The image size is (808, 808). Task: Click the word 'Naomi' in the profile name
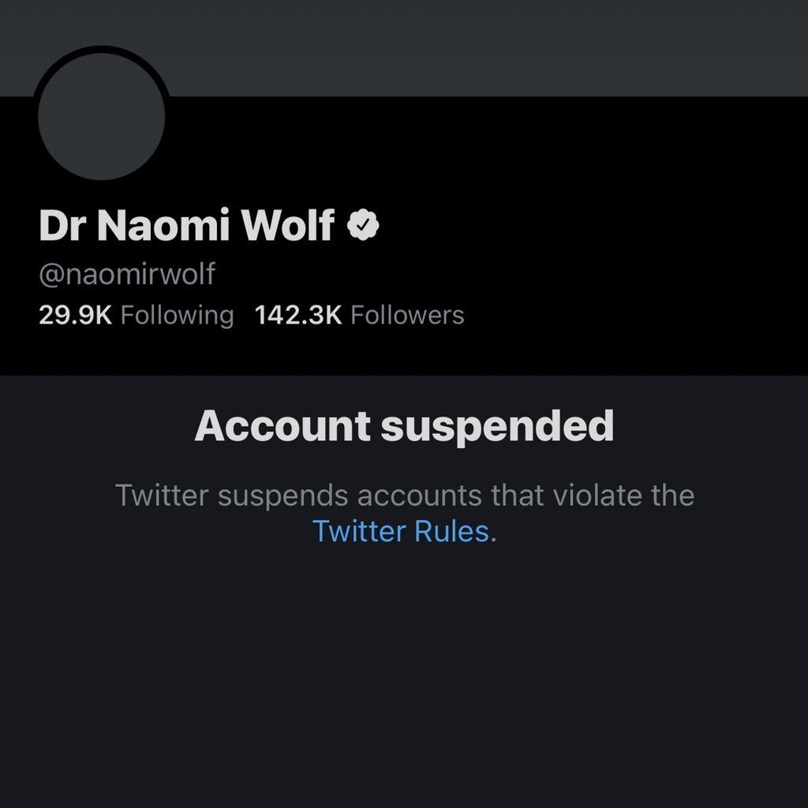coord(163,225)
